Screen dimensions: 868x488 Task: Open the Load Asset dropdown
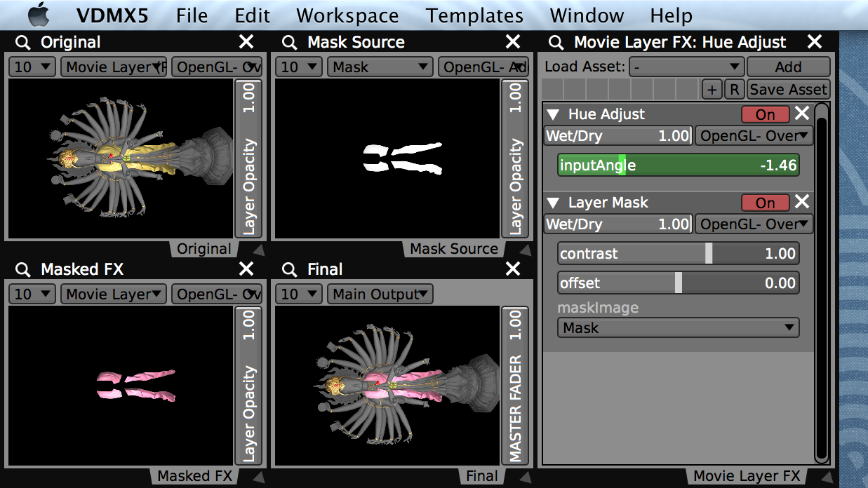pos(686,67)
